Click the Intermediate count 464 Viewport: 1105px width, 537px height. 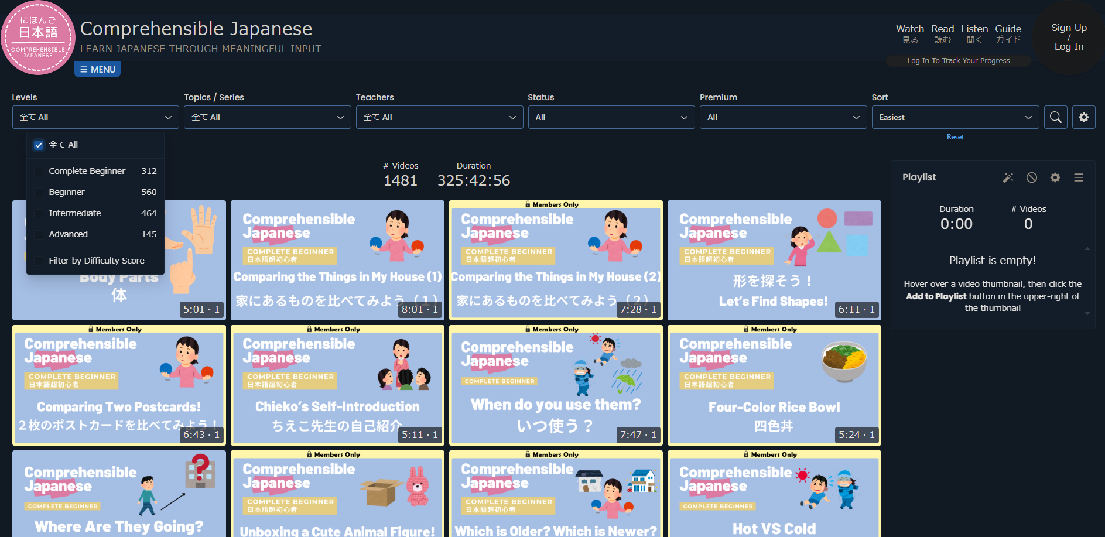pyautogui.click(x=149, y=213)
